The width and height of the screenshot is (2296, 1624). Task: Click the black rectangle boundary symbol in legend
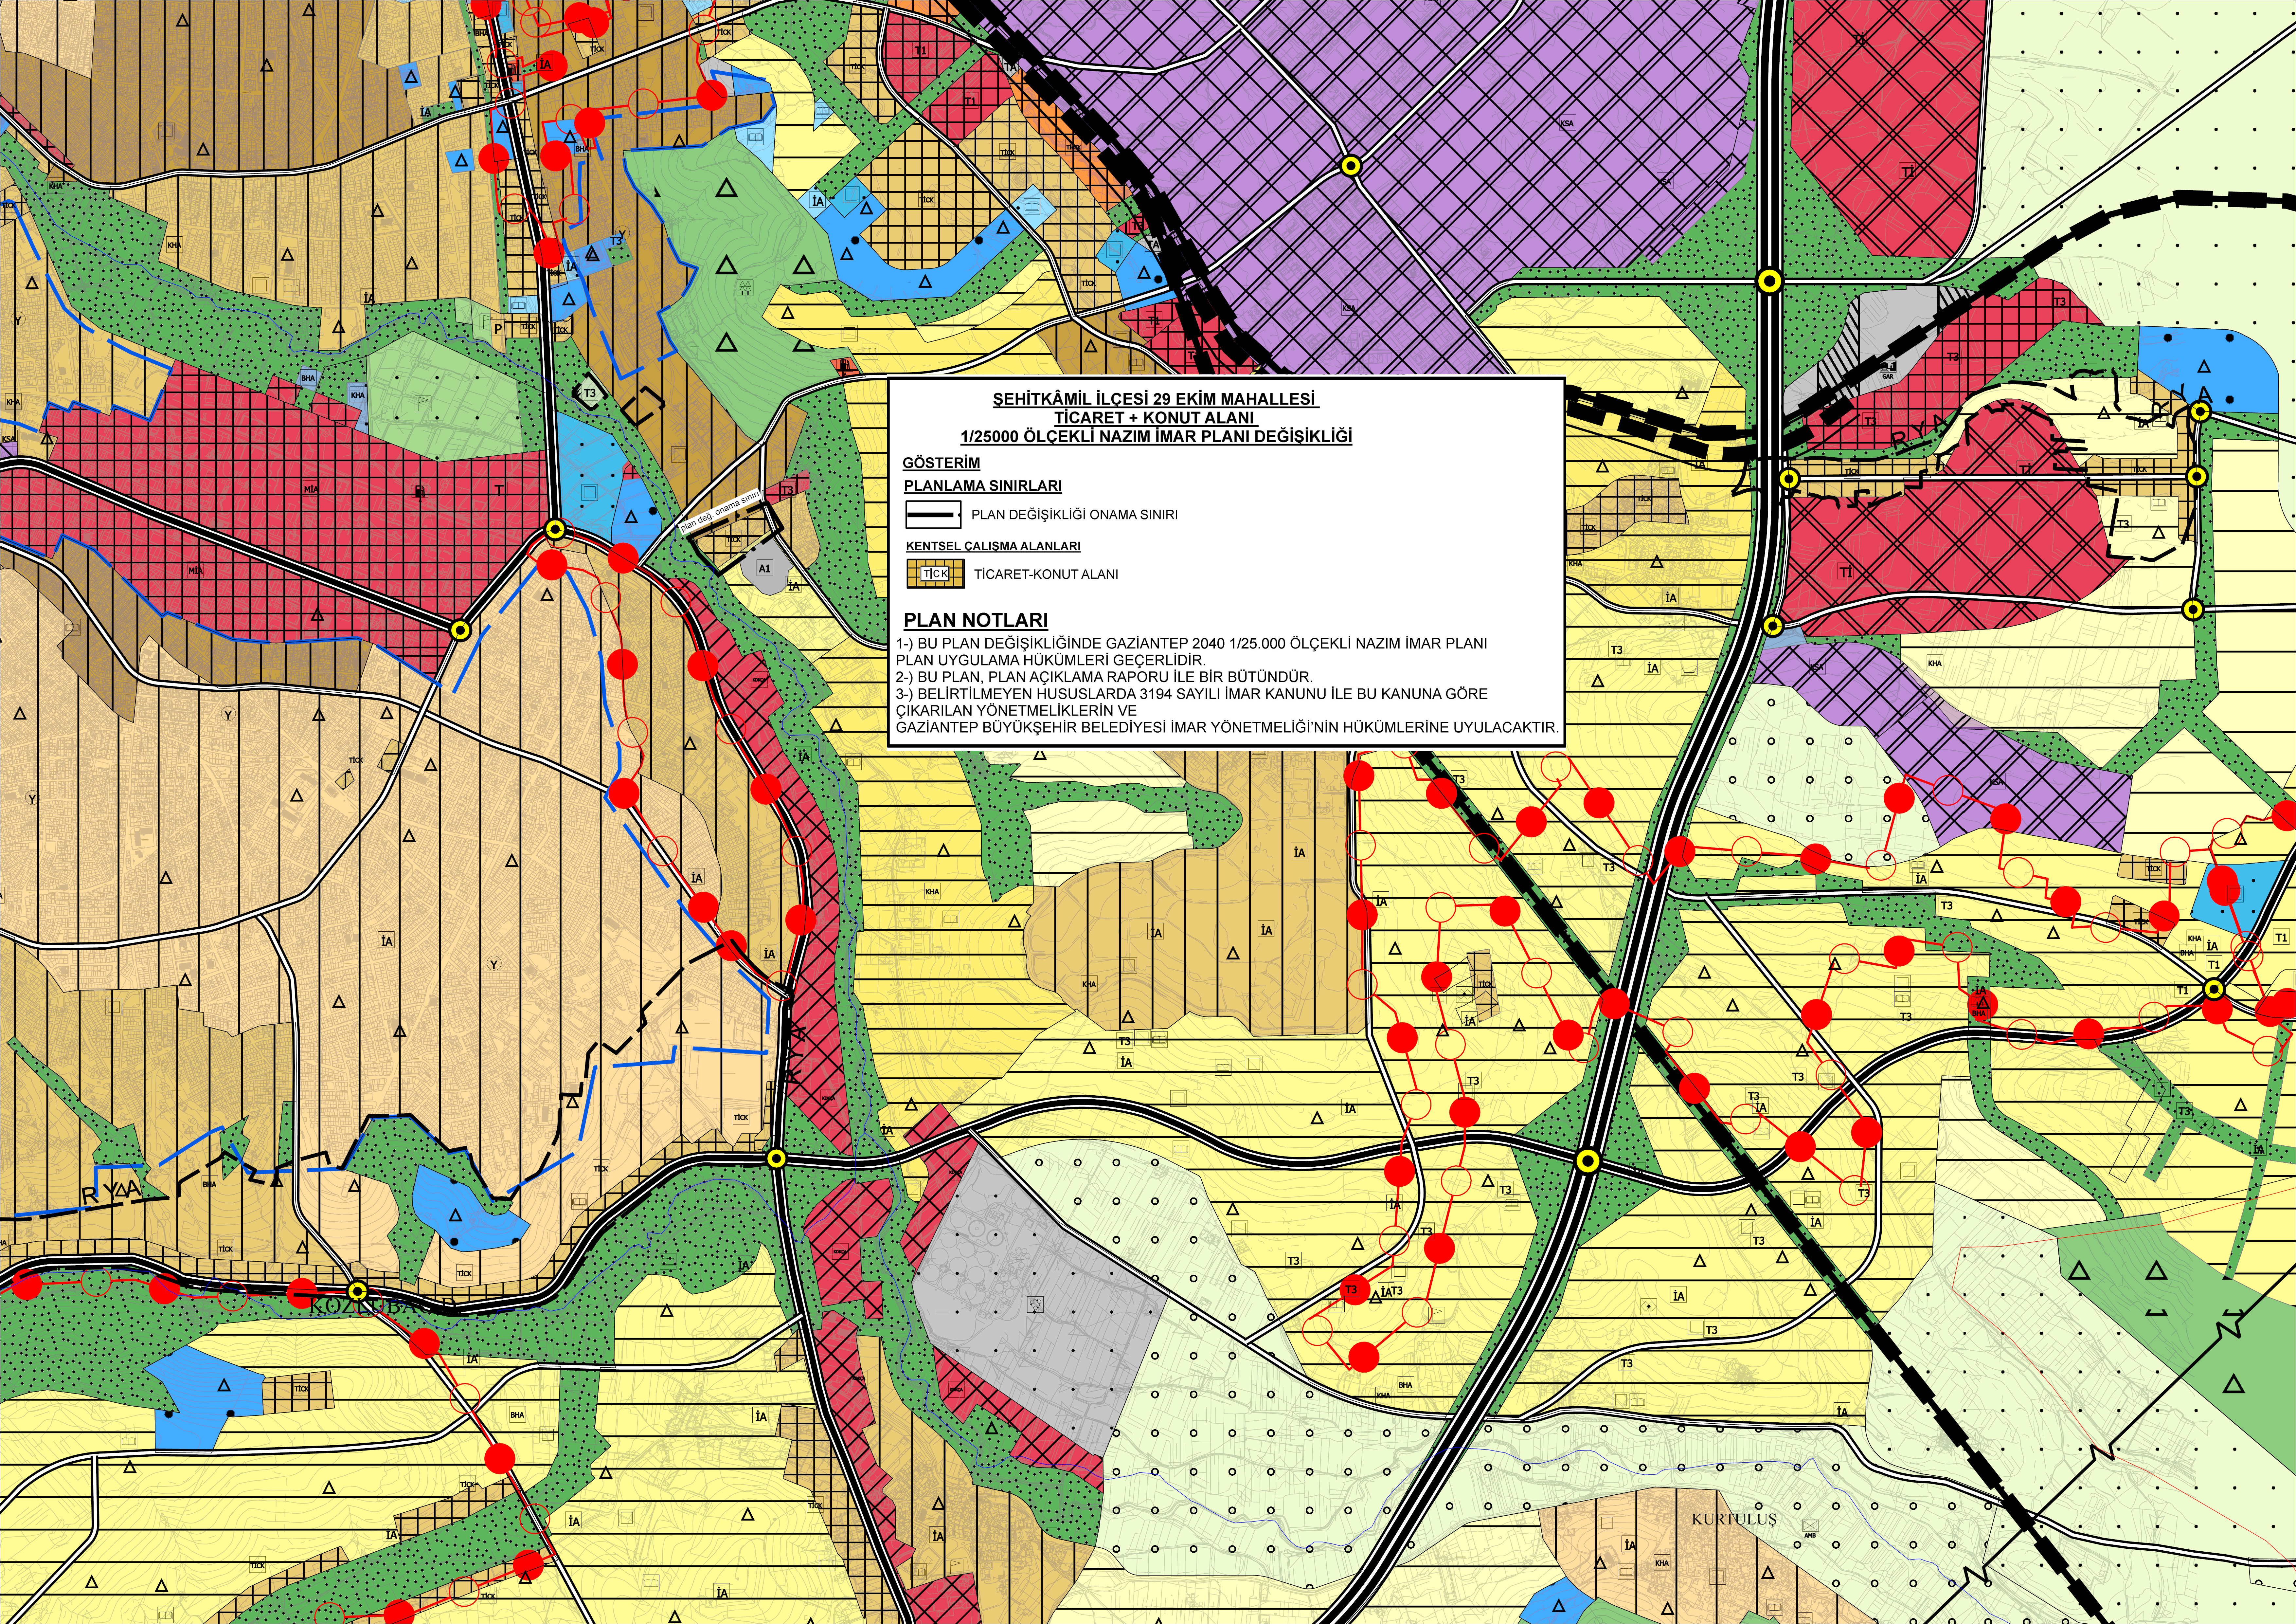click(x=933, y=514)
